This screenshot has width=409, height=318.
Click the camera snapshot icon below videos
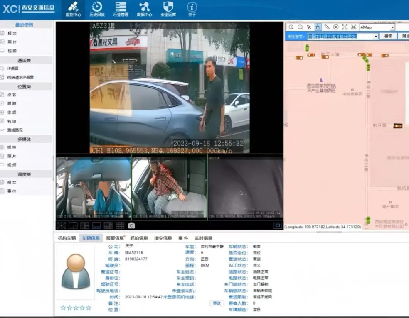point(131,225)
